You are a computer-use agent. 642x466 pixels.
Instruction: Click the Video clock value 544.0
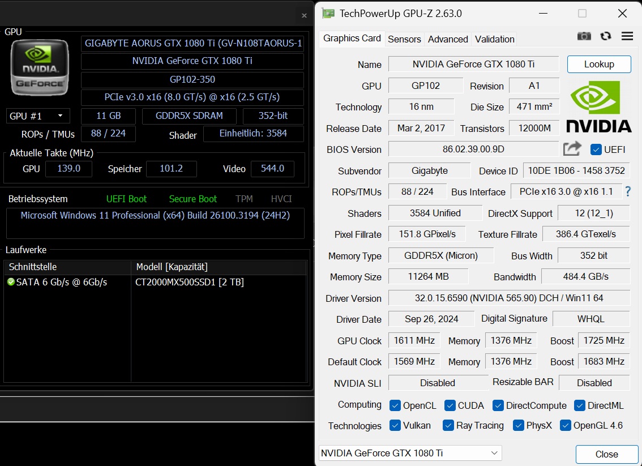[272, 169]
